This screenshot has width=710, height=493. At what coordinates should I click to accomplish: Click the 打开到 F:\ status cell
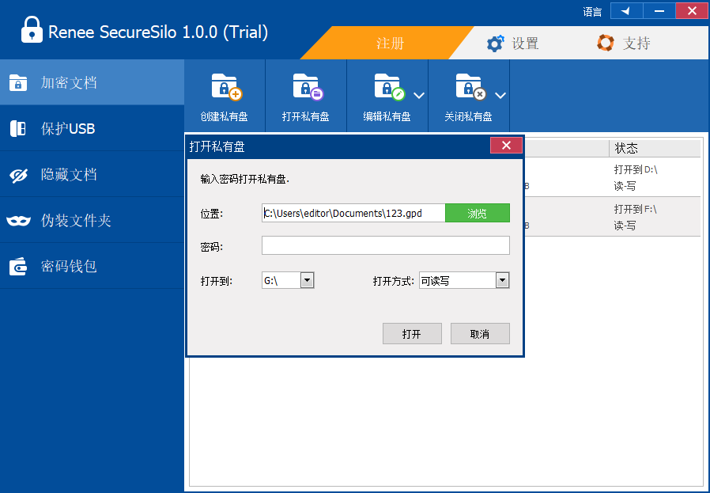636,210
